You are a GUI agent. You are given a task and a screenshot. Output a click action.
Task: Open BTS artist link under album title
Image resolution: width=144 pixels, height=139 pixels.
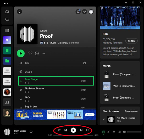[x=46, y=43]
